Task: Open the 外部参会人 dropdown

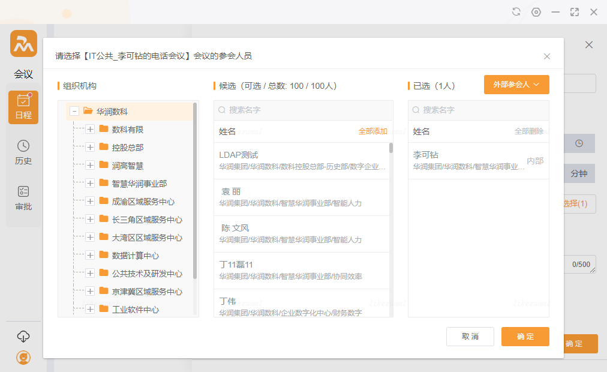Action: click(516, 85)
